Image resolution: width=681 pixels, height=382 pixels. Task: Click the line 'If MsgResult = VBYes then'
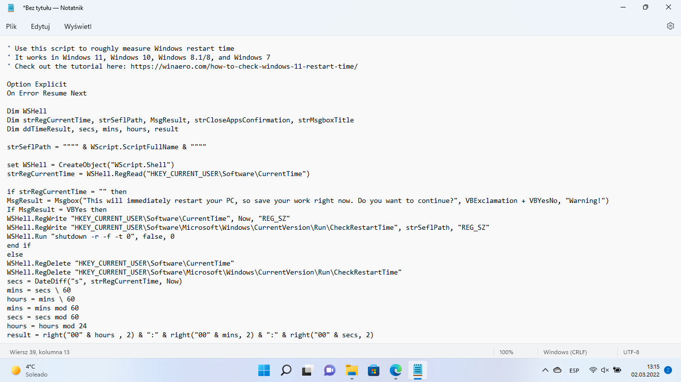57,209
